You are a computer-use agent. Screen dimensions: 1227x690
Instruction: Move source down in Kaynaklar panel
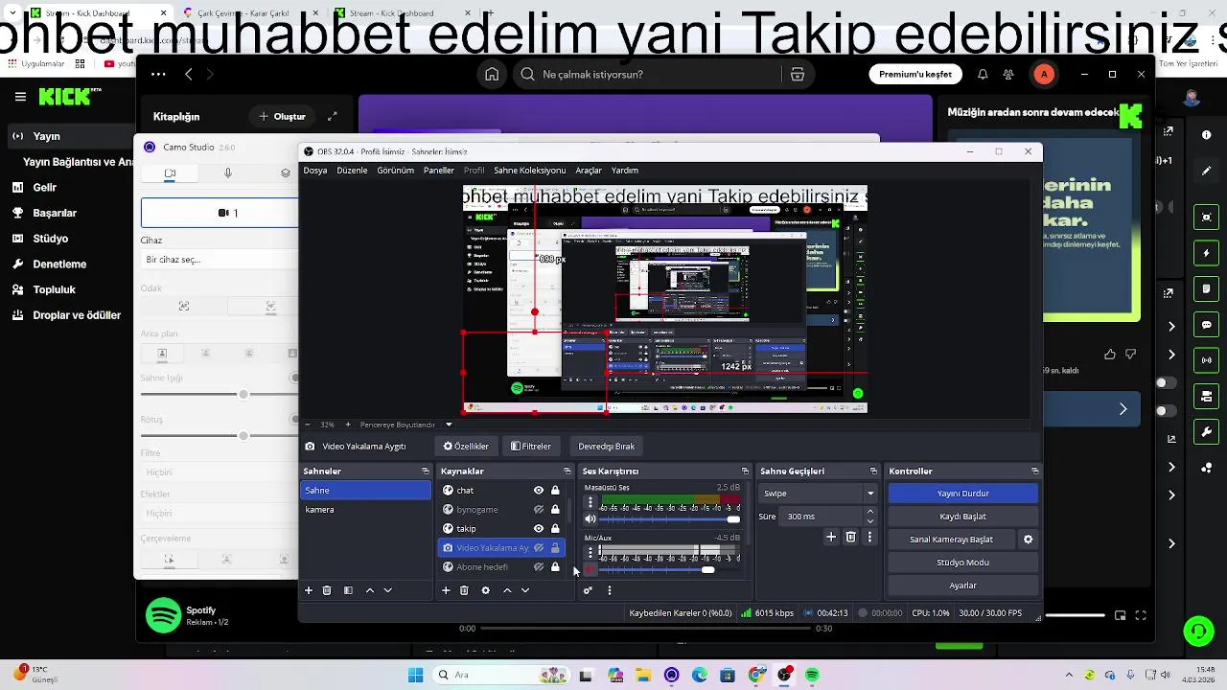click(525, 590)
